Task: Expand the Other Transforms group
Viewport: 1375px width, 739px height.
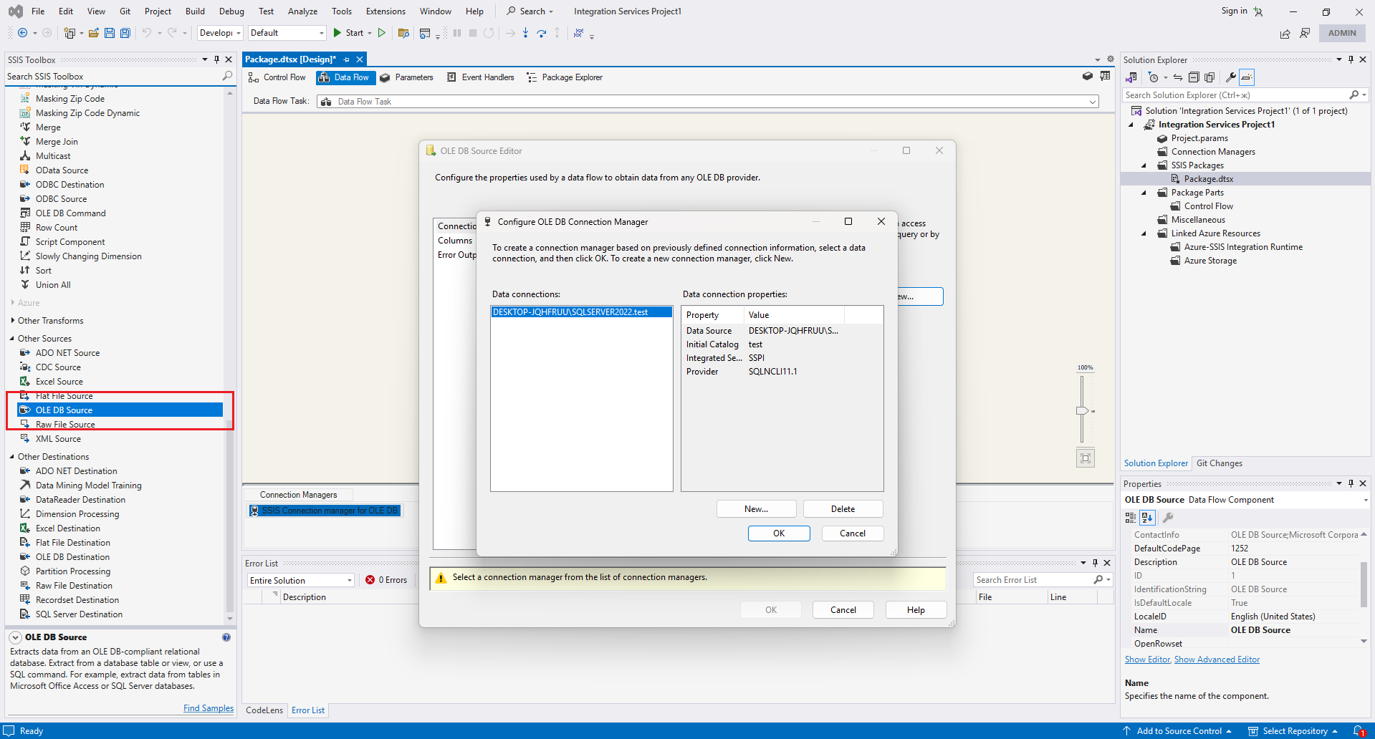Action: [x=12, y=321]
